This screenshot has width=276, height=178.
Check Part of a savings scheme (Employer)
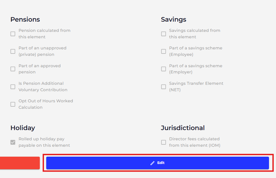point(164,69)
